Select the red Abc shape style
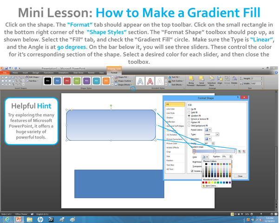Screen dimensions: 280x223 coord(67,81)
